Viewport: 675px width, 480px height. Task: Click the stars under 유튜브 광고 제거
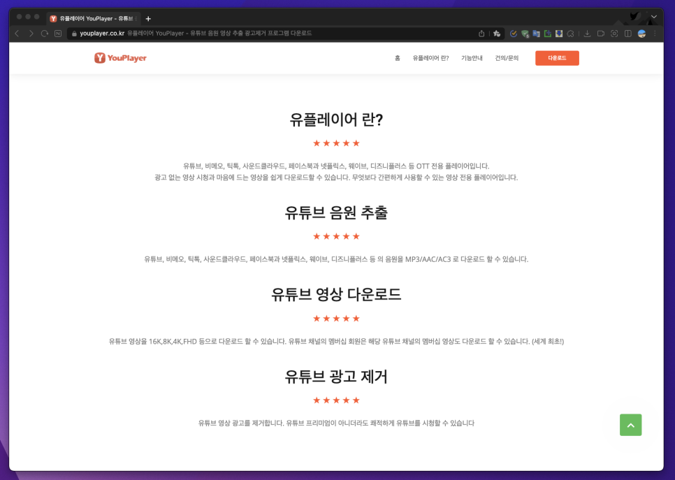tap(336, 400)
